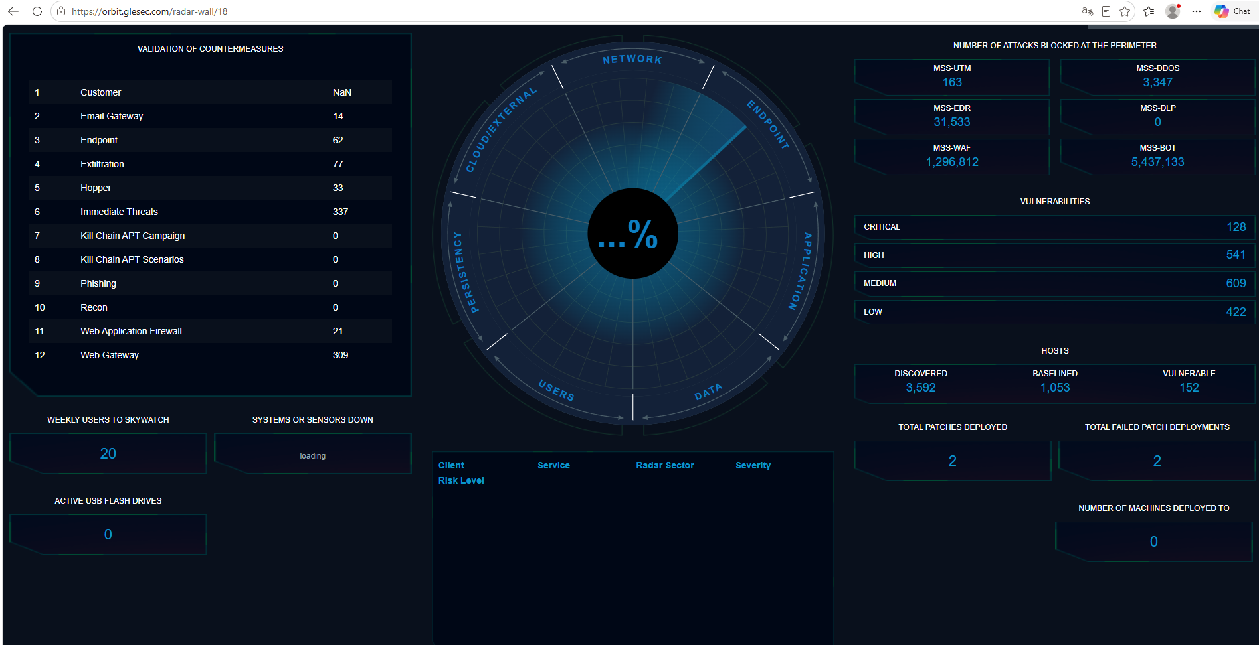Select the Exfiltration row
1259x645 pixels.
tap(211, 164)
